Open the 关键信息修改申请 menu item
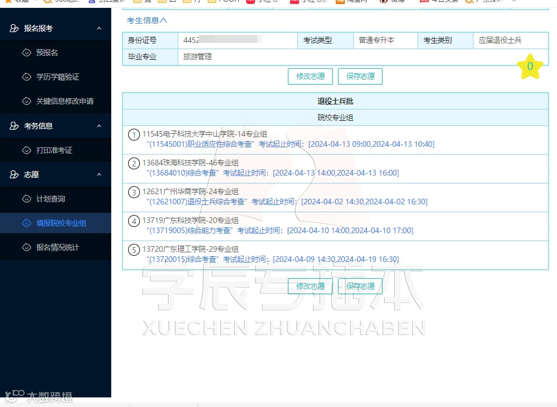The height and width of the screenshot is (407, 557). coord(55,101)
